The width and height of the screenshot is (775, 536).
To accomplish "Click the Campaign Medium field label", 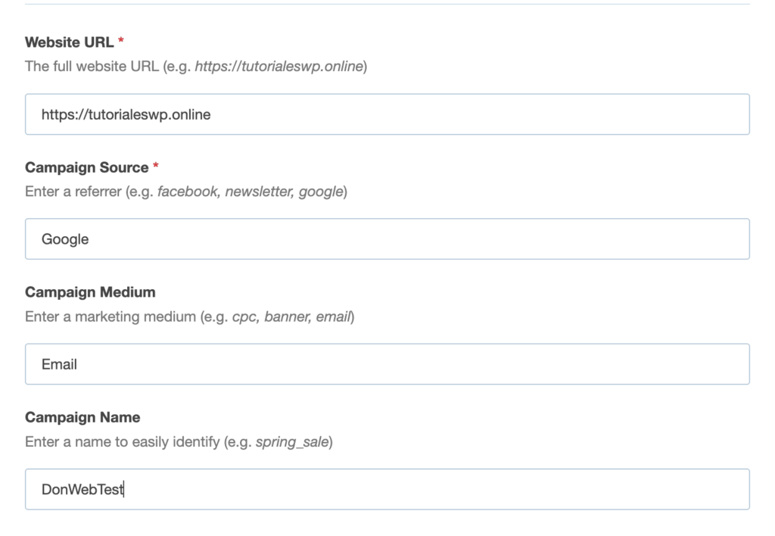I will point(90,292).
